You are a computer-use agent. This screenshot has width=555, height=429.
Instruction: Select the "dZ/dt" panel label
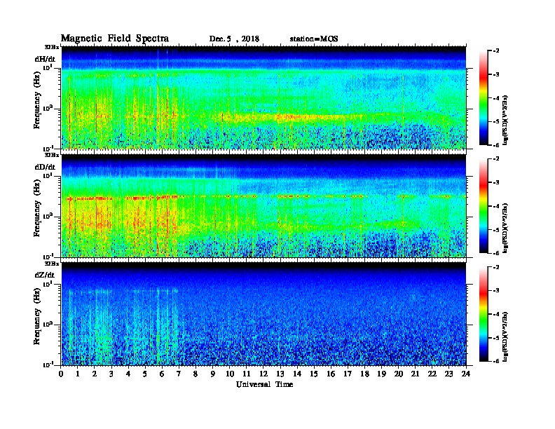[45, 275]
